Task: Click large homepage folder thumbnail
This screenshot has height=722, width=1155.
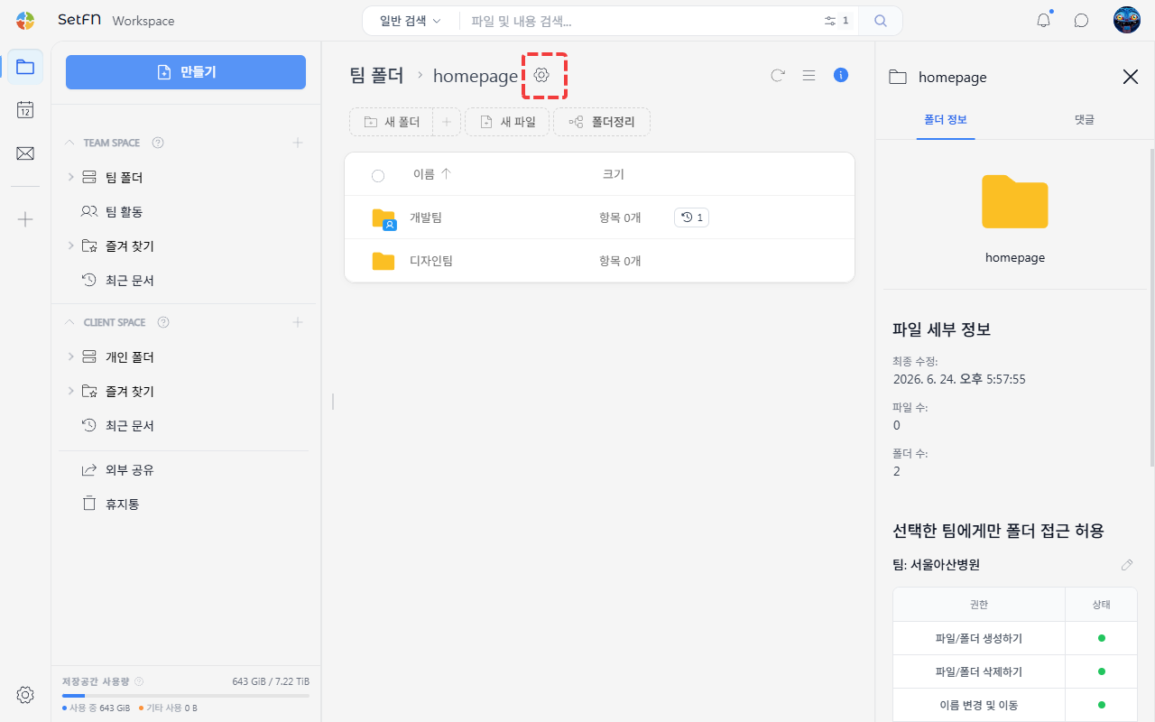Action: (1015, 202)
